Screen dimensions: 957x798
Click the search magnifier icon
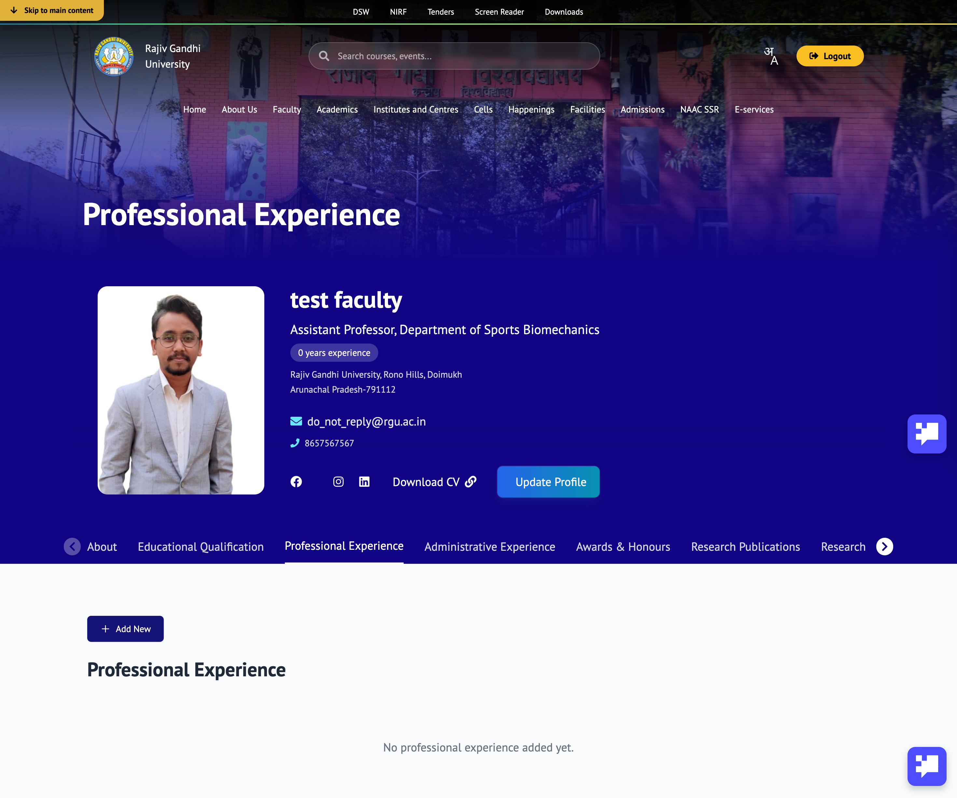(324, 56)
